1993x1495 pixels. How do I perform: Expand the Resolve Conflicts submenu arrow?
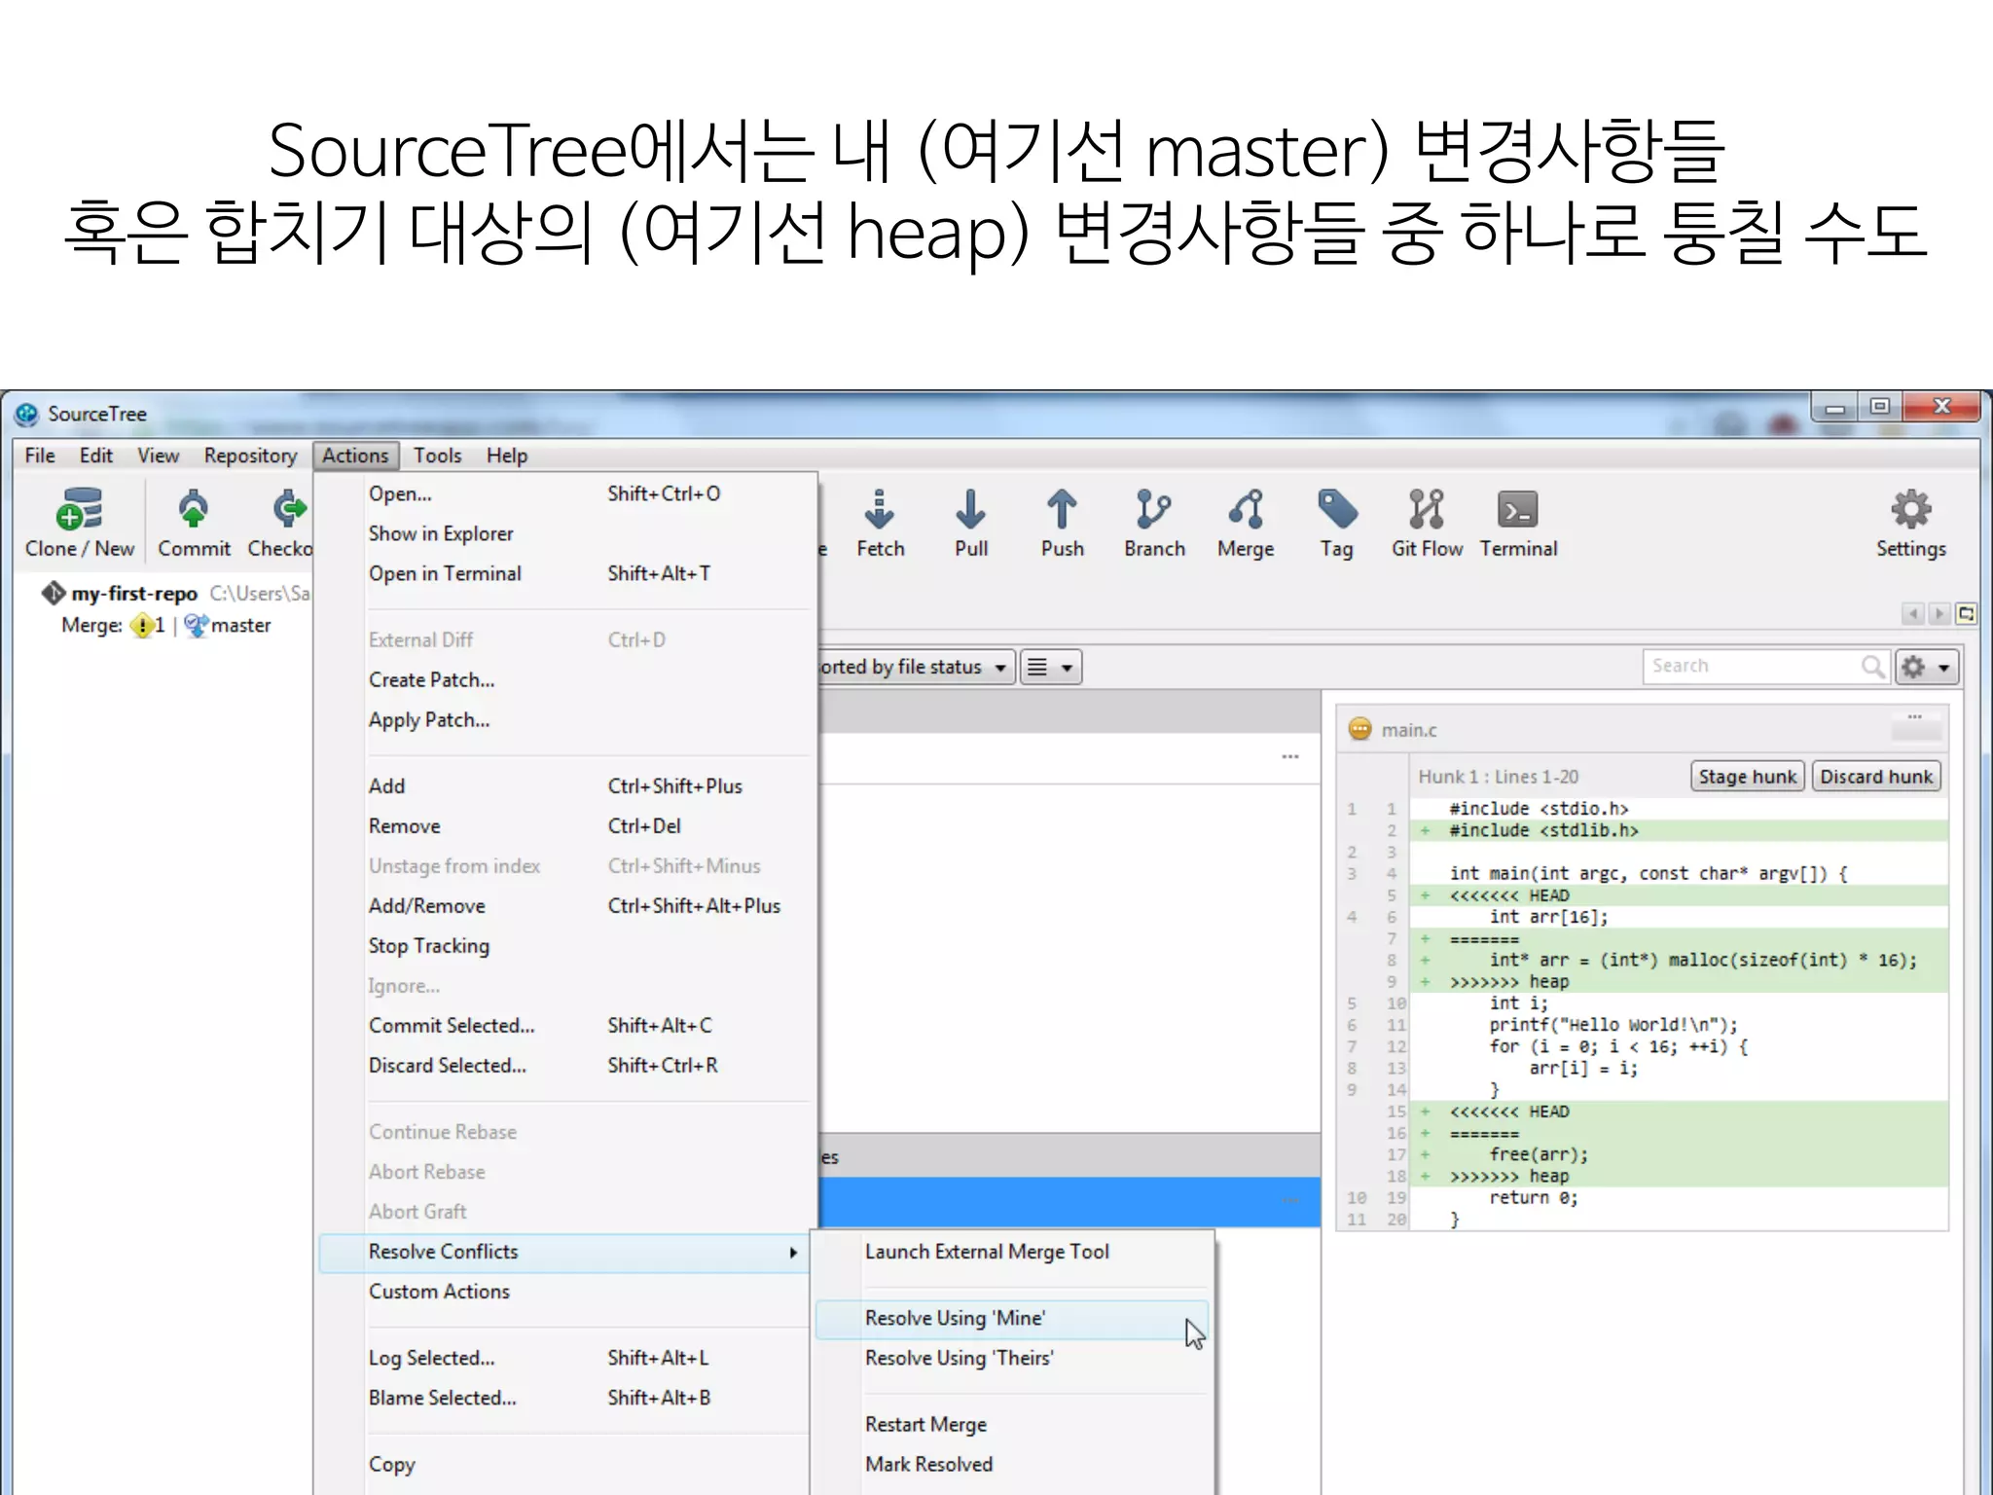click(793, 1253)
